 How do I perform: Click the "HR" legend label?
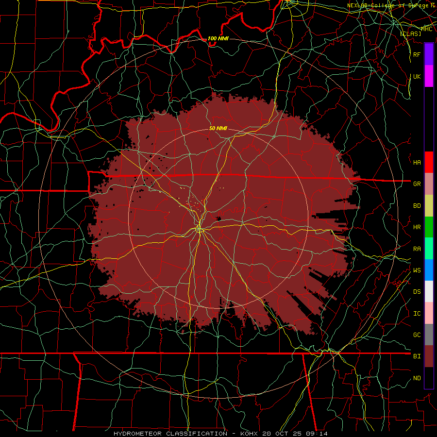pyautogui.click(x=417, y=227)
